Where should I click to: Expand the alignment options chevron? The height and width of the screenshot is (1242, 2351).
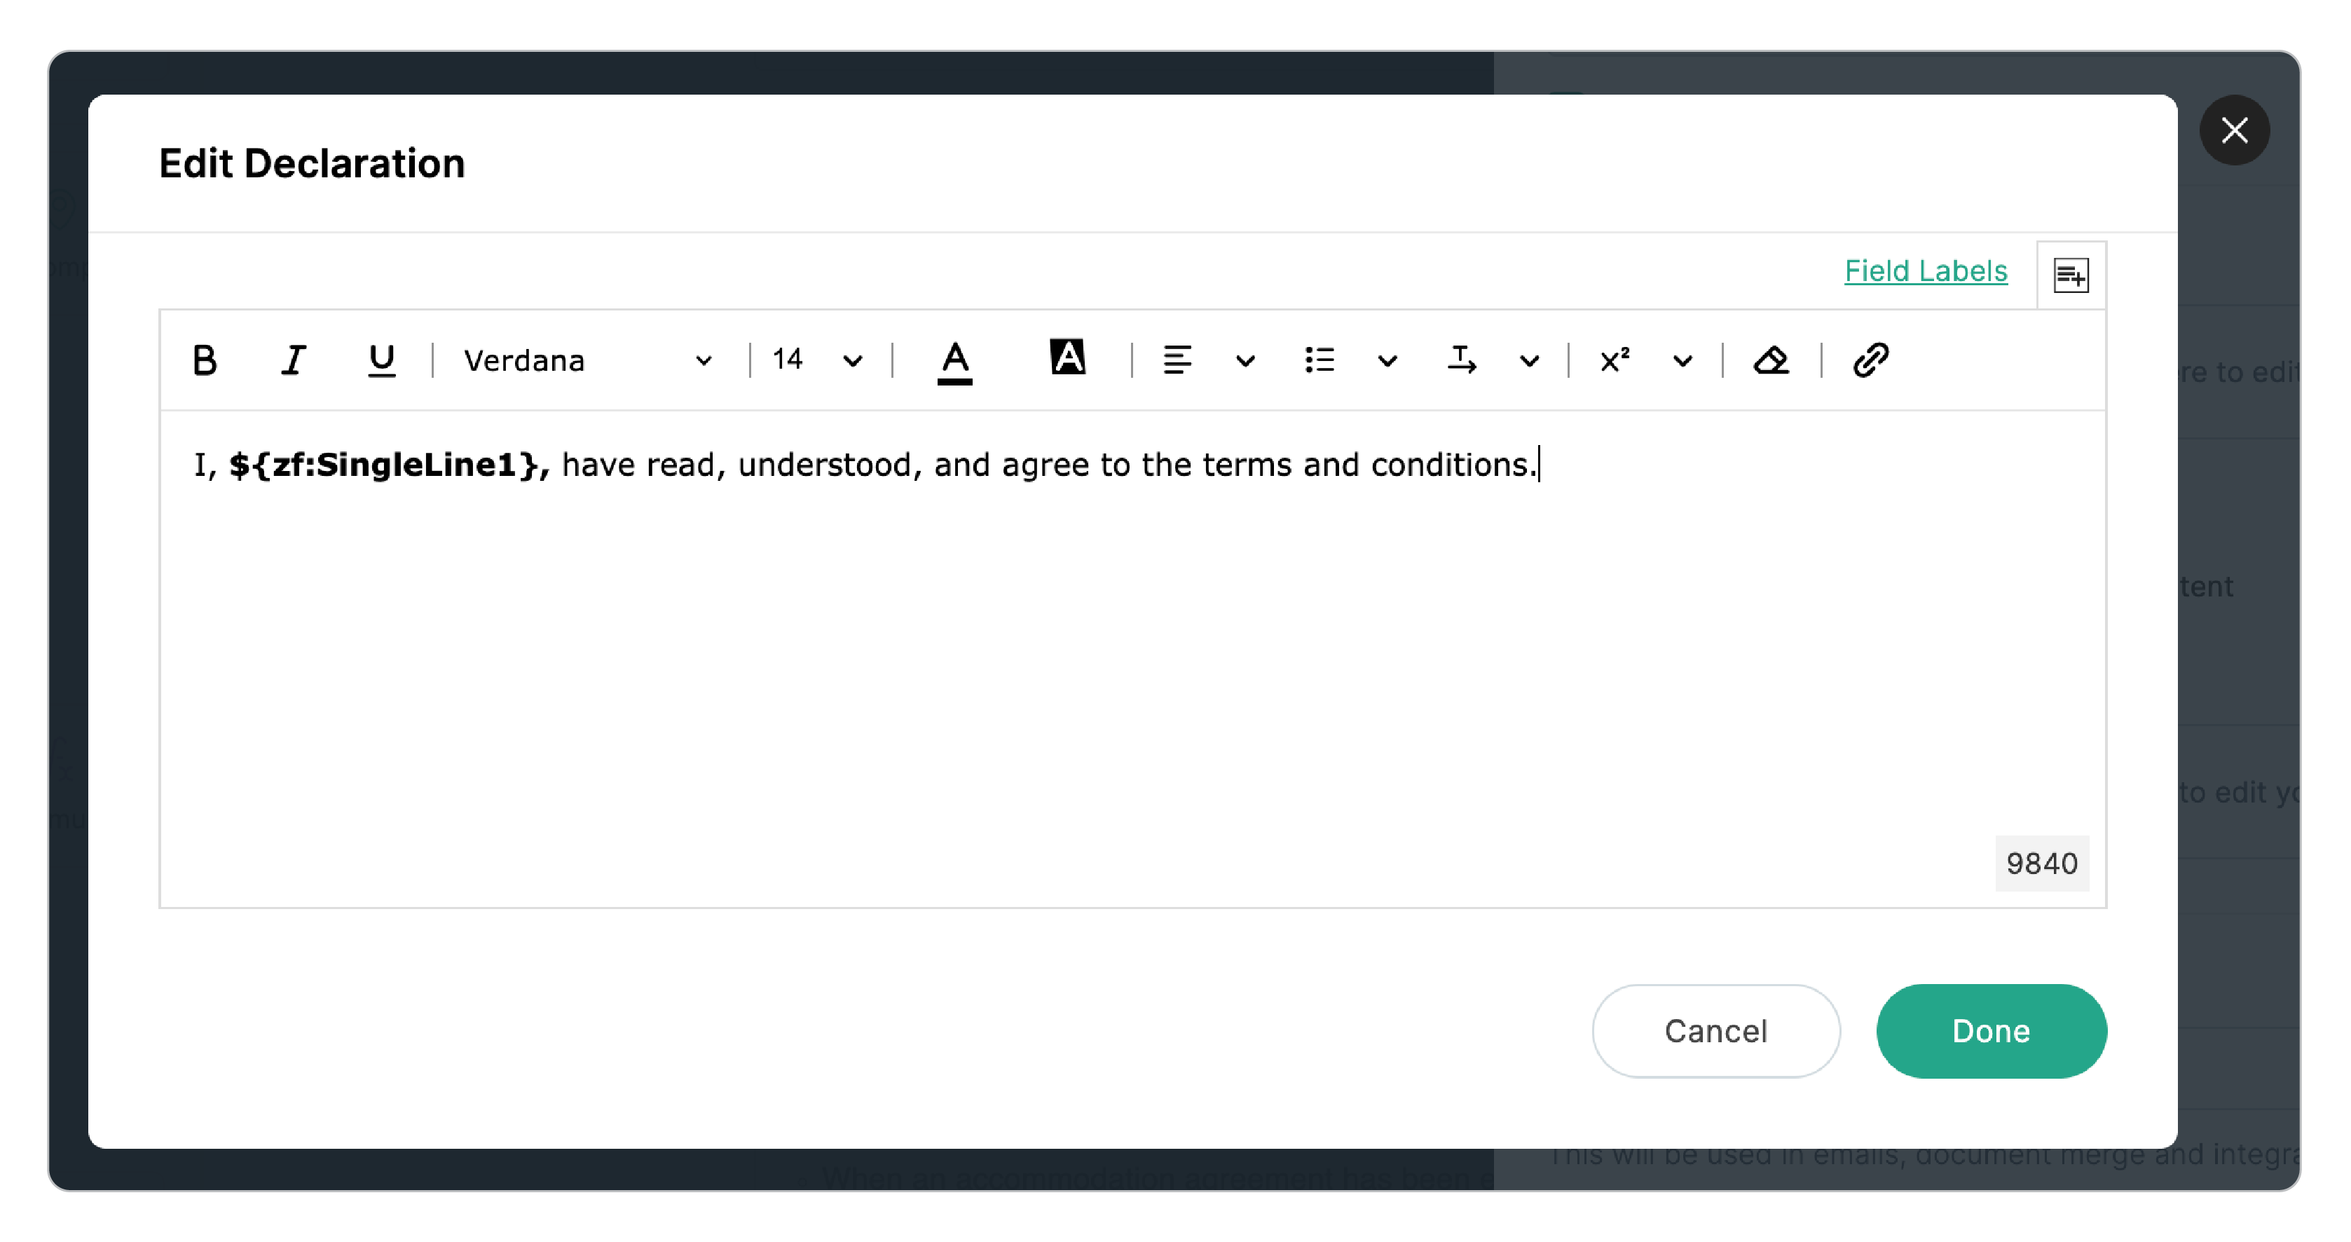pyautogui.click(x=1245, y=362)
